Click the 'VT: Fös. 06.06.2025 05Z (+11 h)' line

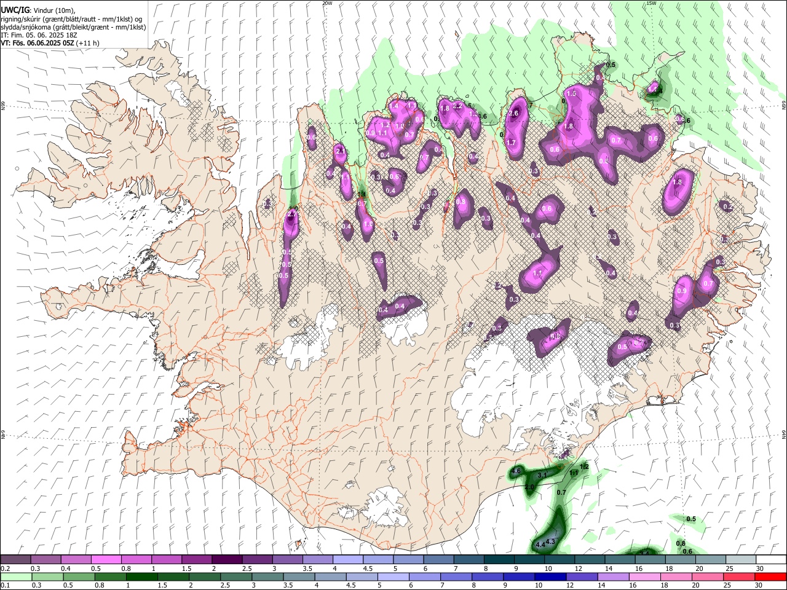click(x=50, y=43)
